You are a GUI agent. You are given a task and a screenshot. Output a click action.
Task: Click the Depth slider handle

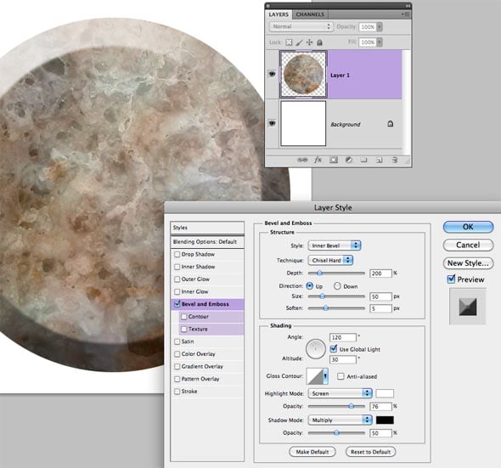319,273
